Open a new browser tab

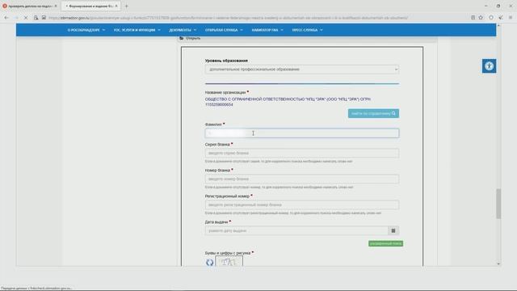[x=126, y=6]
